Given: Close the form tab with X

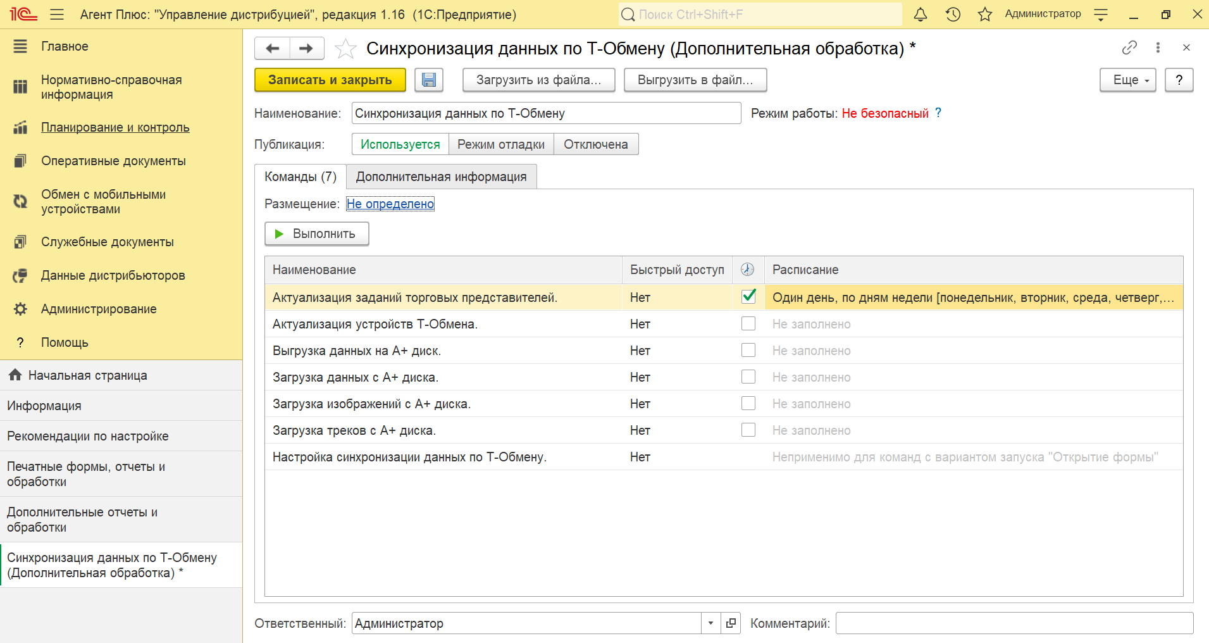Looking at the screenshot, I should tap(1186, 47).
